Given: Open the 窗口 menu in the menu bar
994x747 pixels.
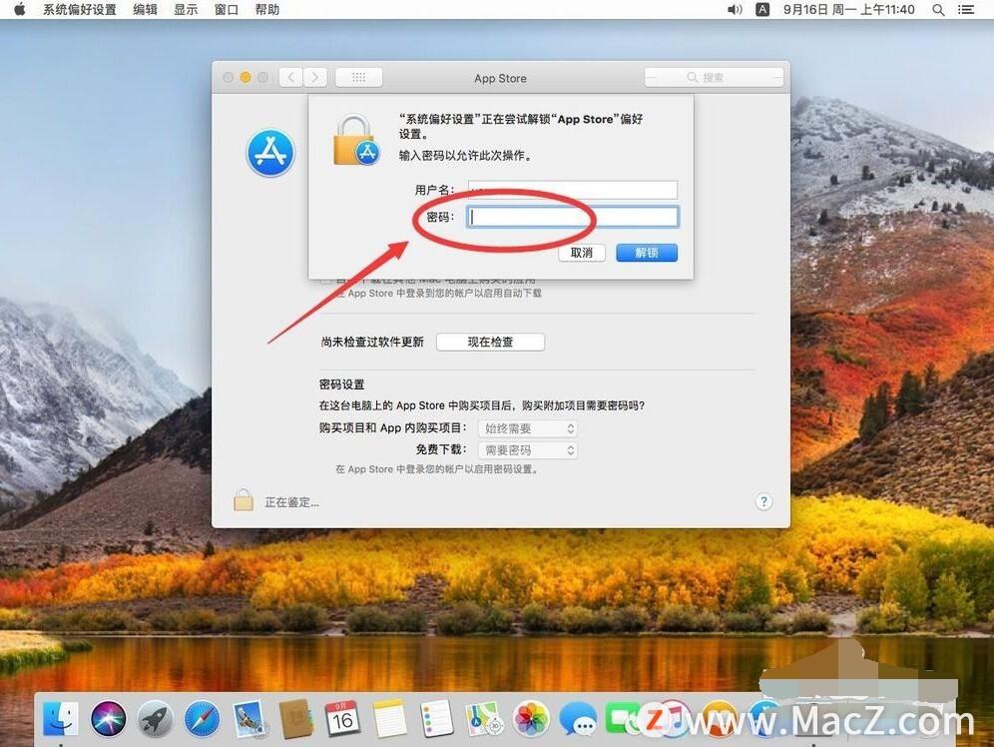Looking at the screenshot, I should (225, 10).
